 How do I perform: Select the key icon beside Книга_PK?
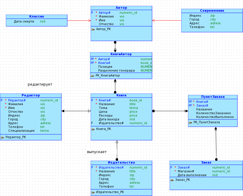(x=93, y=129)
